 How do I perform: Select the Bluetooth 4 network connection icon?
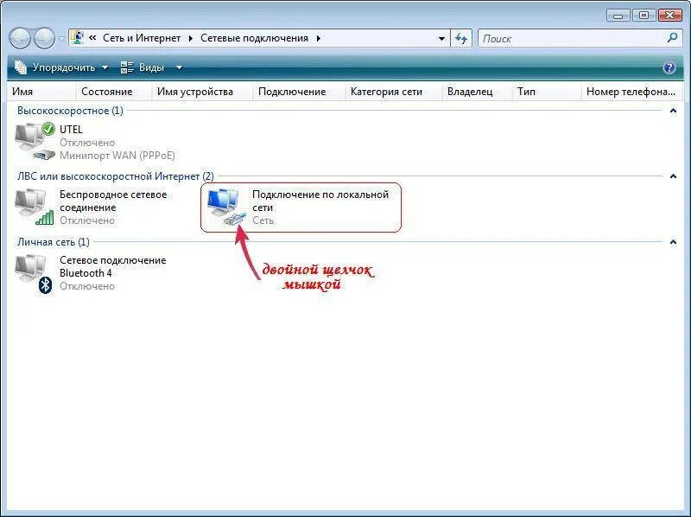(x=34, y=274)
